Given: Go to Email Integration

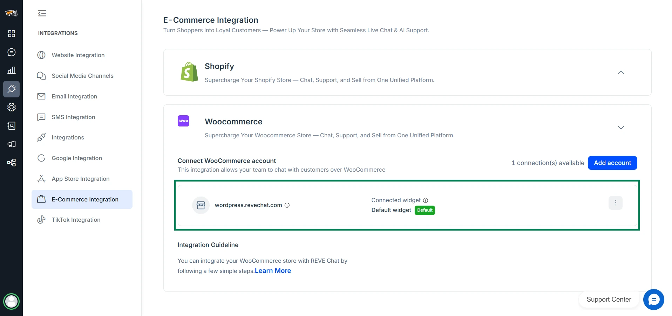Looking at the screenshot, I should pos(82,96).
